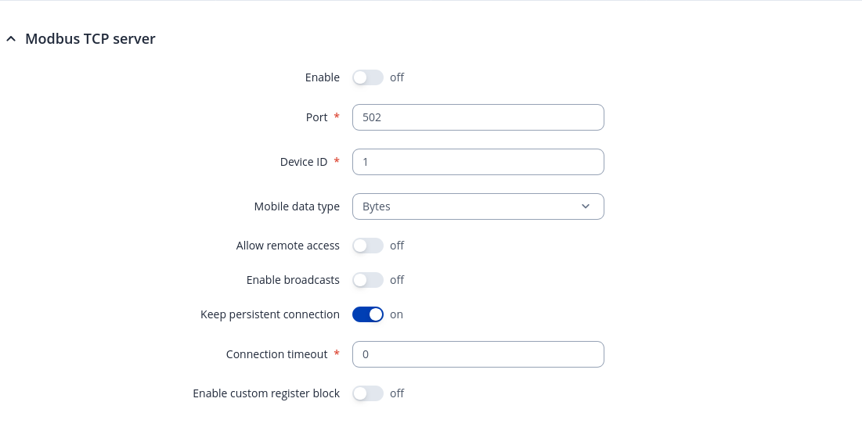Select the Connection timeout input box
Viewport: 862px width, 445px height.
click(x=478, y=354)
